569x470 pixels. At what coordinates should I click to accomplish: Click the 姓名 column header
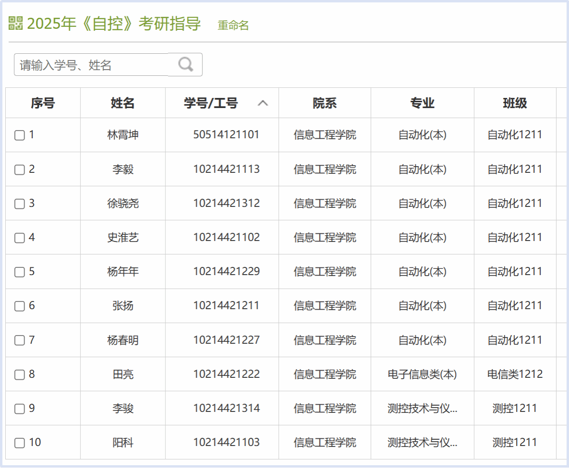[123, 103]
